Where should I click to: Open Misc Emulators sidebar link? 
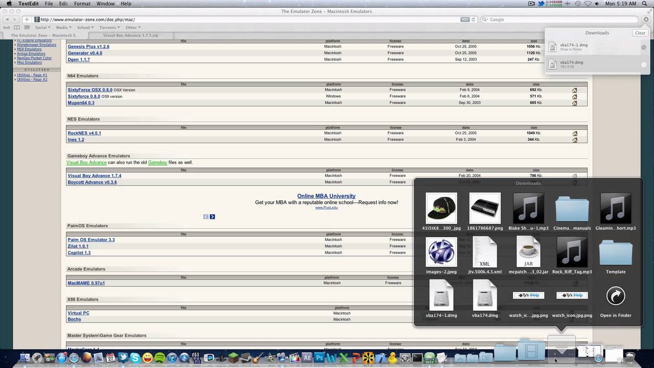29,62
